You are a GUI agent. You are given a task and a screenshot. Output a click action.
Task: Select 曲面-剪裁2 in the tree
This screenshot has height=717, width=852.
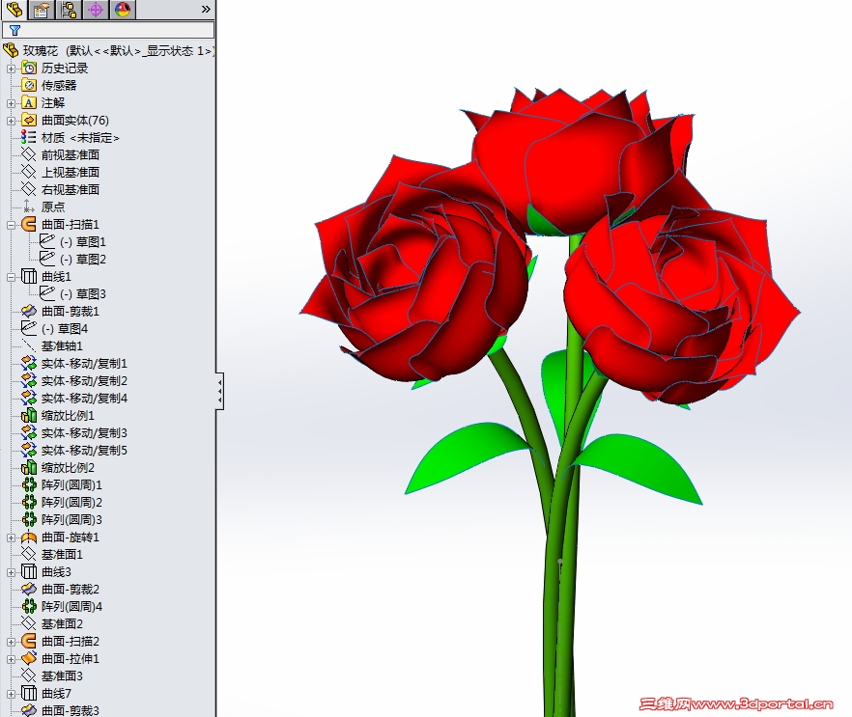pos(71,590)
